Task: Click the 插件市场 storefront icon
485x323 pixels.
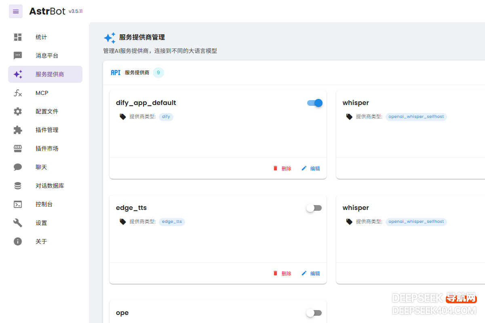Action: pos(18,149)
